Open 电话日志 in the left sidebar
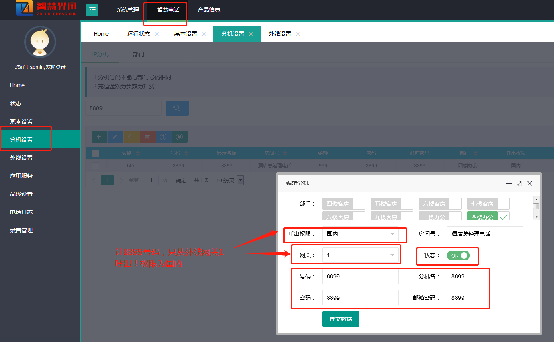 [21, 212]
